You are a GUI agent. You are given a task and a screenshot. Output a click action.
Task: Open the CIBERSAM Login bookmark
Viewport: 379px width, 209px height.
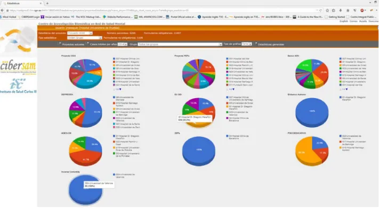29,17
